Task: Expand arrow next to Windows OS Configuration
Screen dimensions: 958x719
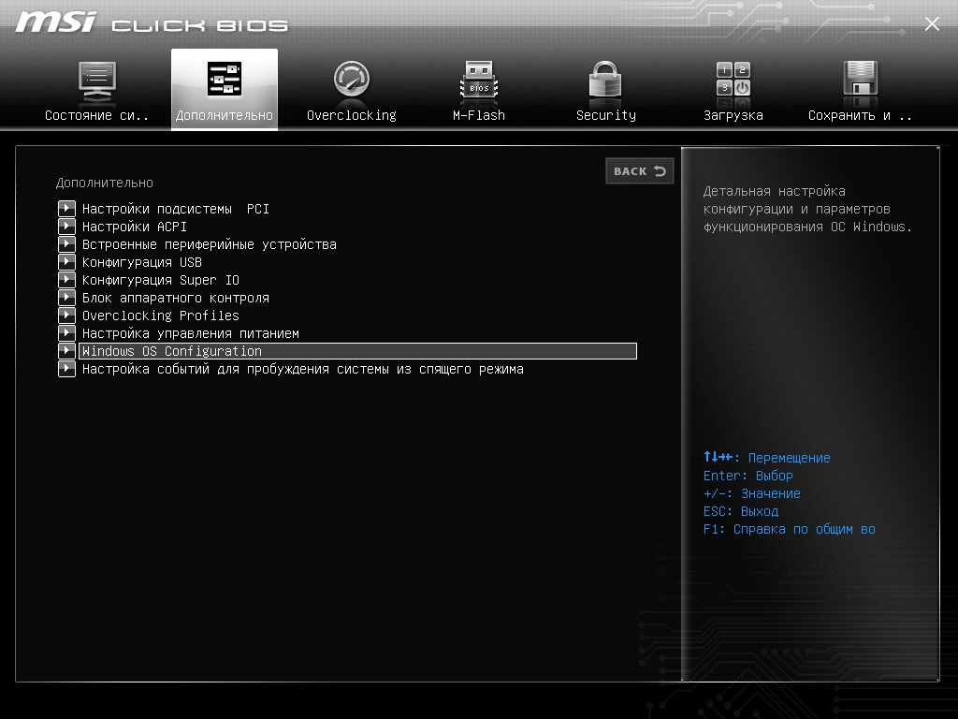Action: pos(66,350)
